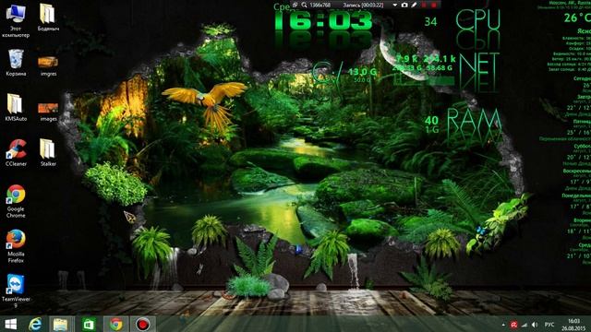Select the imgres image file
Screen dimensions: 591x332
(48, 66)
